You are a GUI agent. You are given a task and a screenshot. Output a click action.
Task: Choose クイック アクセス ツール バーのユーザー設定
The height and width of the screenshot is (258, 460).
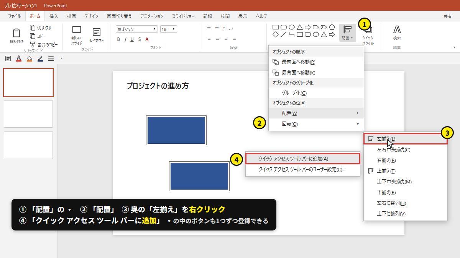click(303, 169)
